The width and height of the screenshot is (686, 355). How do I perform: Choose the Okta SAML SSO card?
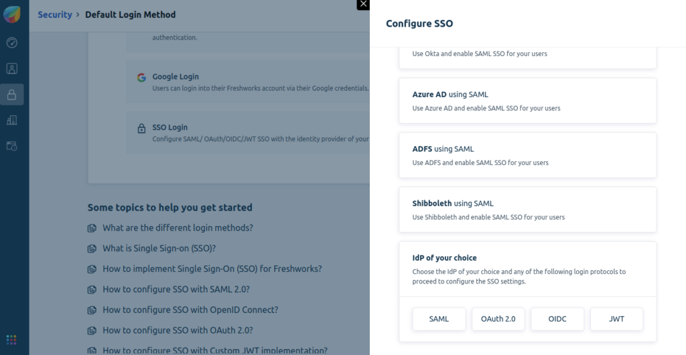click(528, 57)
